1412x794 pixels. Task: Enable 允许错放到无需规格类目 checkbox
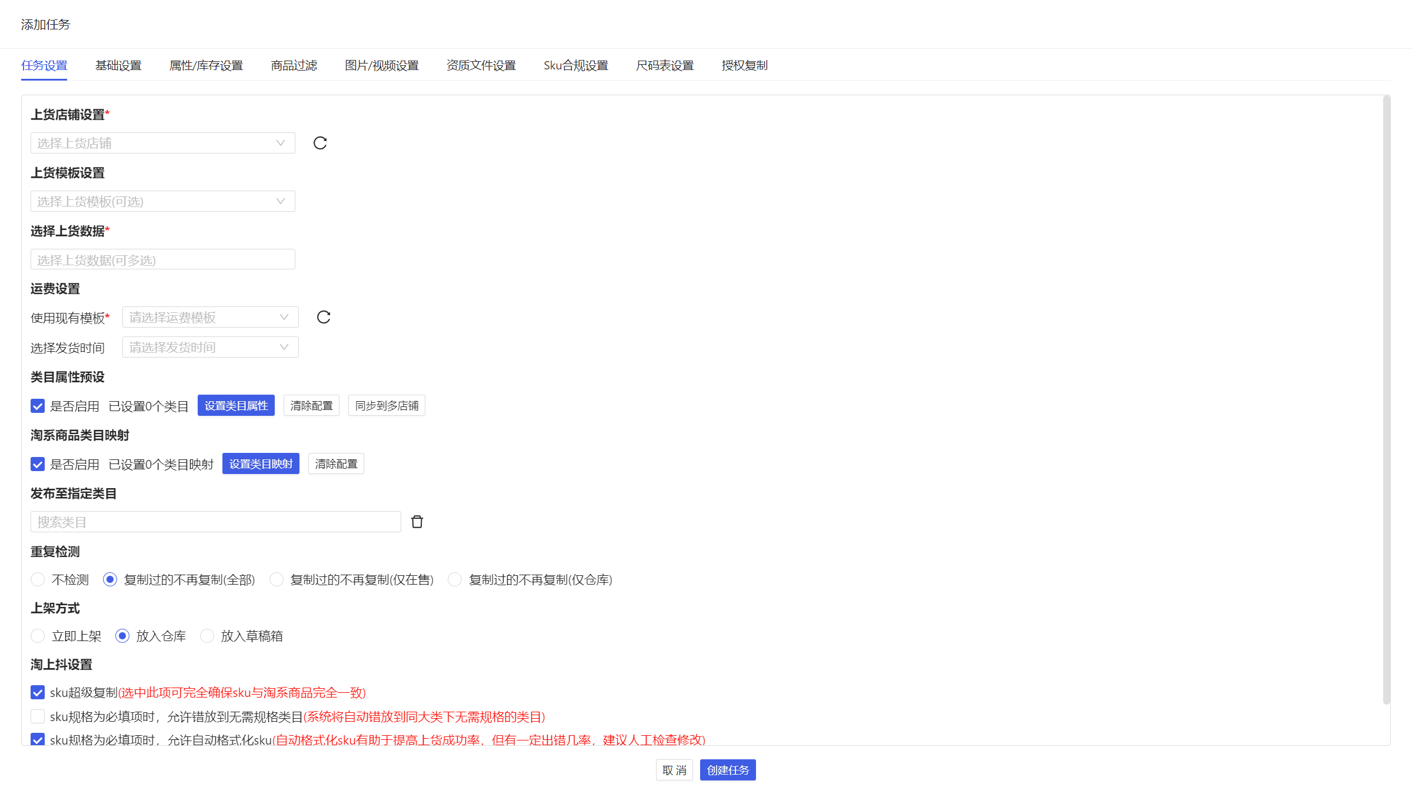click(x=38, y=716)
